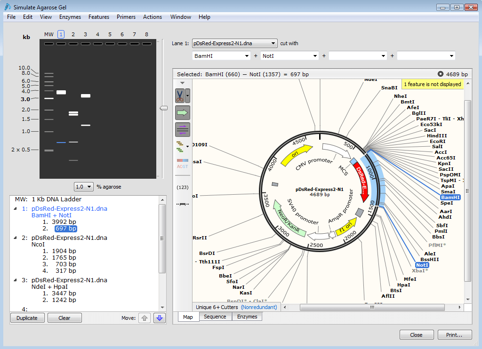Switch to the Sequence tab

point(215,317)
